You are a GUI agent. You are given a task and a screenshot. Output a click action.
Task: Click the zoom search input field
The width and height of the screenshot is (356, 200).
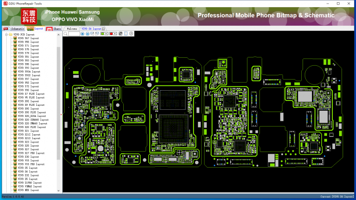tap(74, 34)
